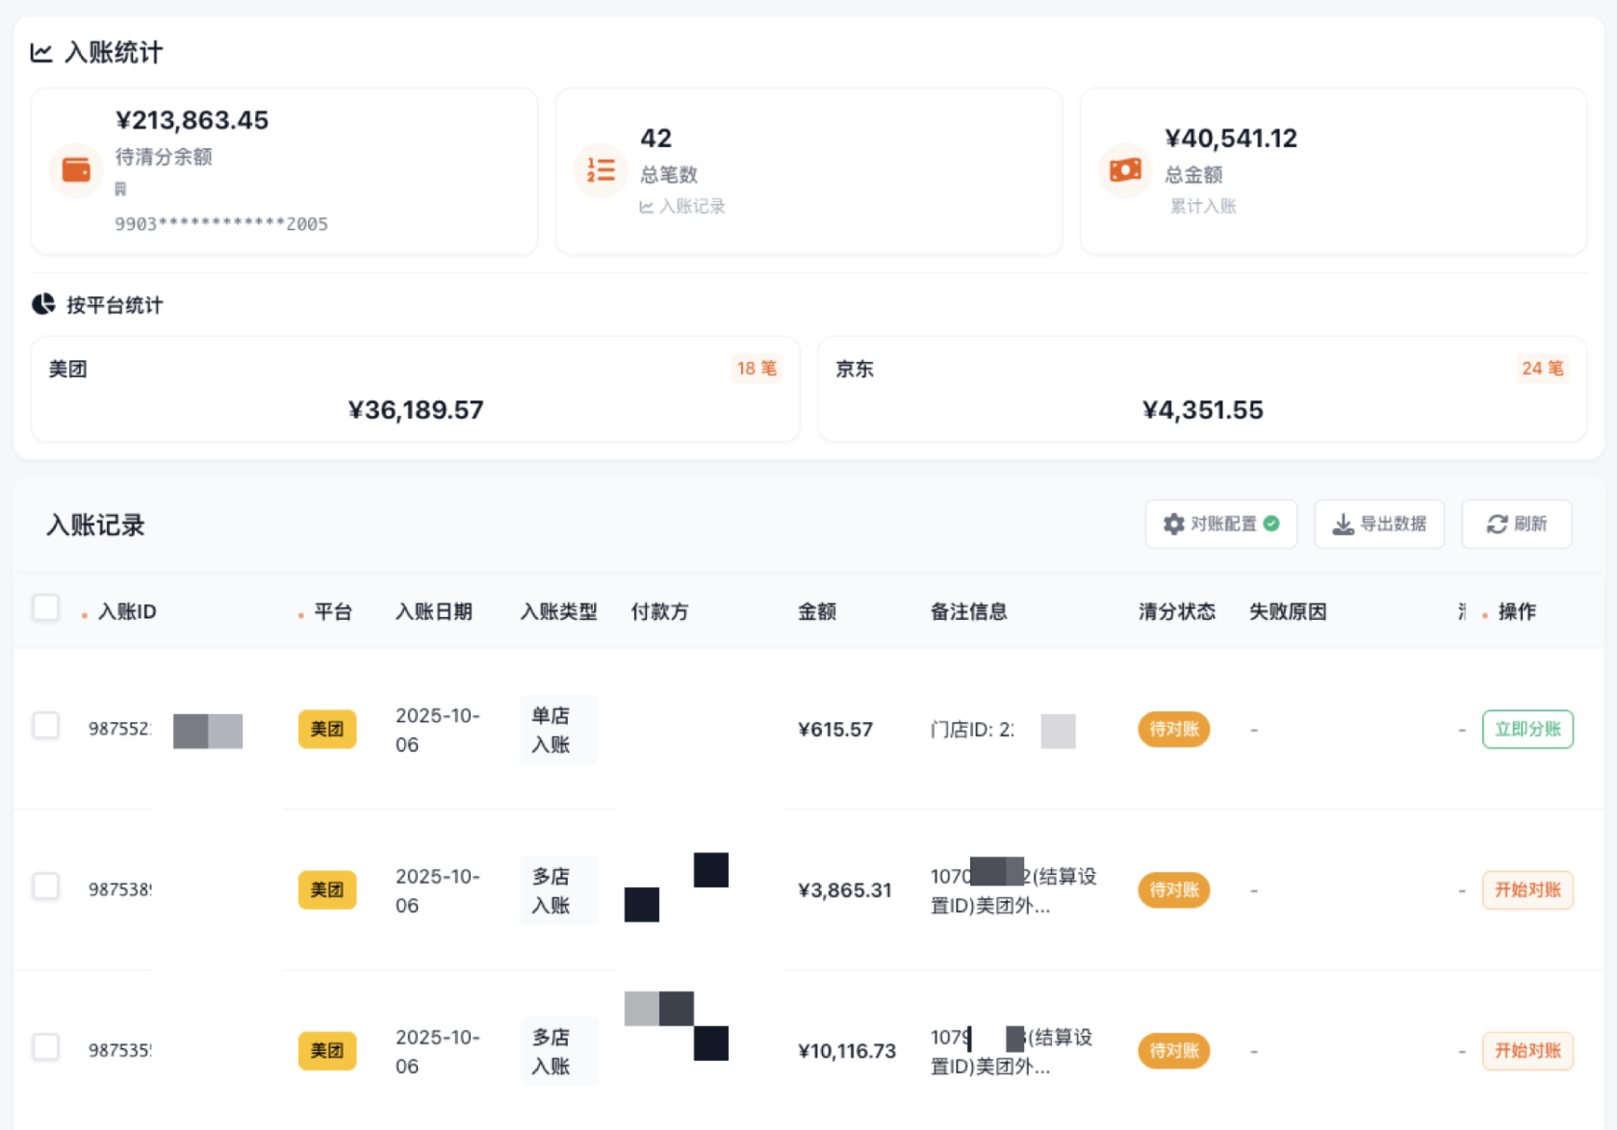Click the line chart icon by 入账统计
This screenshot has height=1130, width=1617.
(41, 53)
